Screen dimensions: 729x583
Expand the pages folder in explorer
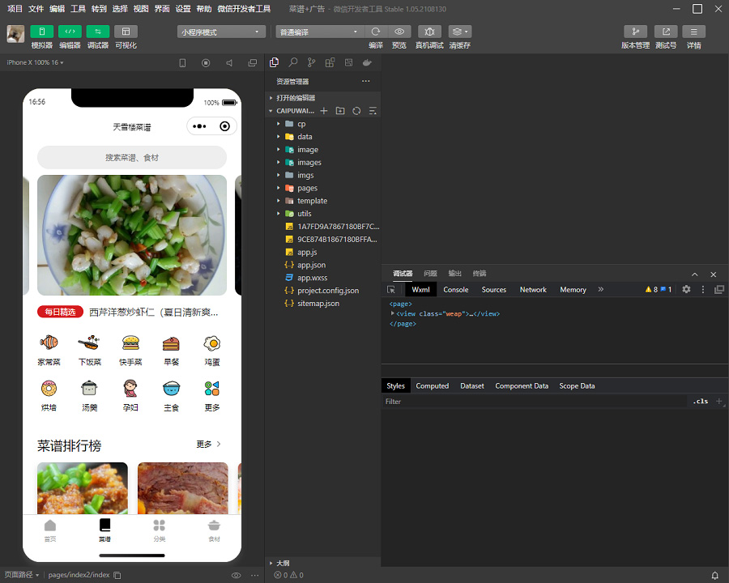tap(307, 188)
